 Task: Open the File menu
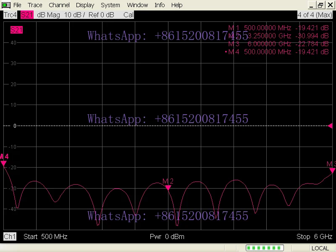click(17, 5)
